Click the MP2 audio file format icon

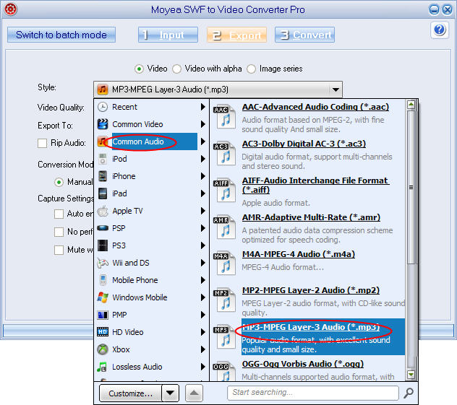click(x=224, y=300)
